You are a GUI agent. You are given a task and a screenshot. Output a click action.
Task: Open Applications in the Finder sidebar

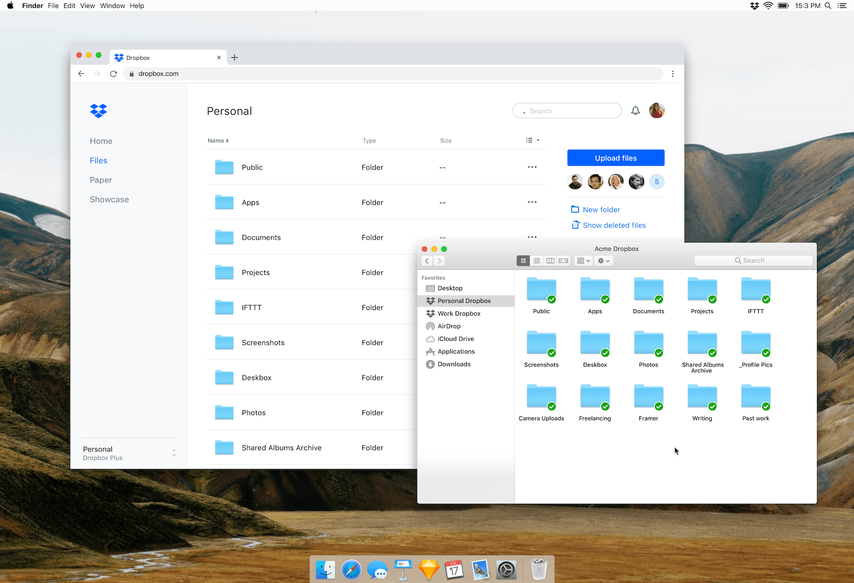click(x=466, y=351)
